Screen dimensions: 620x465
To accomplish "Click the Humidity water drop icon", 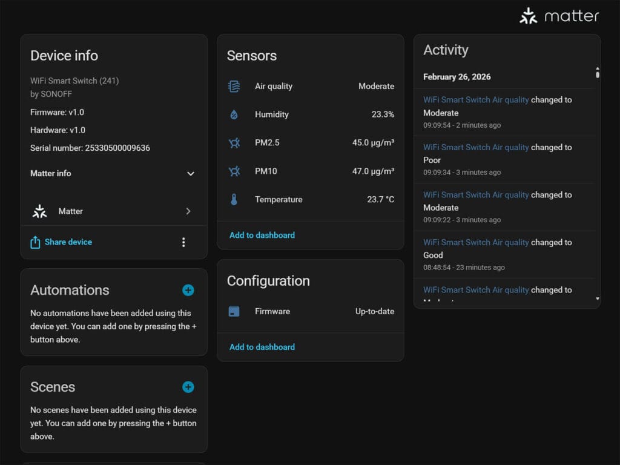I will [234, 114].
